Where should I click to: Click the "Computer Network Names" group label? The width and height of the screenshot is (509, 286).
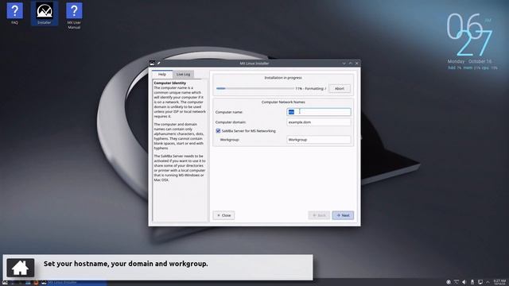(x=283, y=102)
